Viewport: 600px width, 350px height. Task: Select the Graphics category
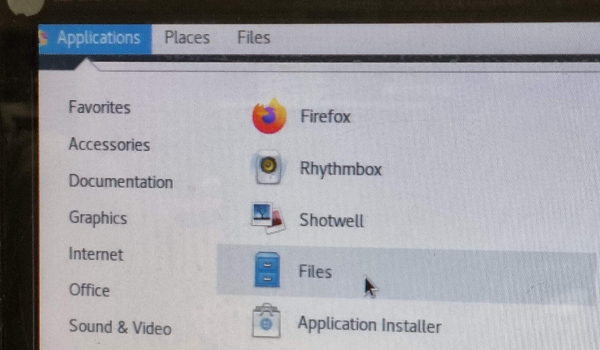[98, 218]
